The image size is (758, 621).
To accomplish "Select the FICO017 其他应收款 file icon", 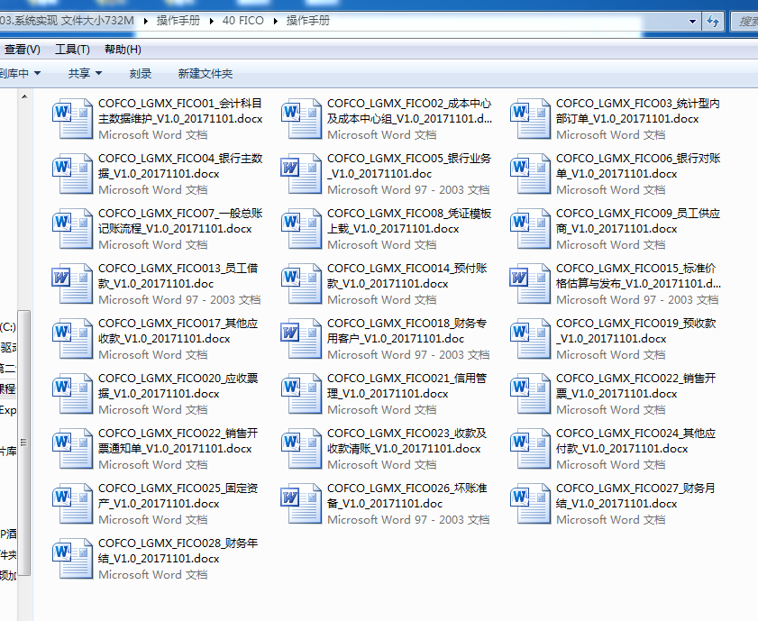I will (72, 339).
